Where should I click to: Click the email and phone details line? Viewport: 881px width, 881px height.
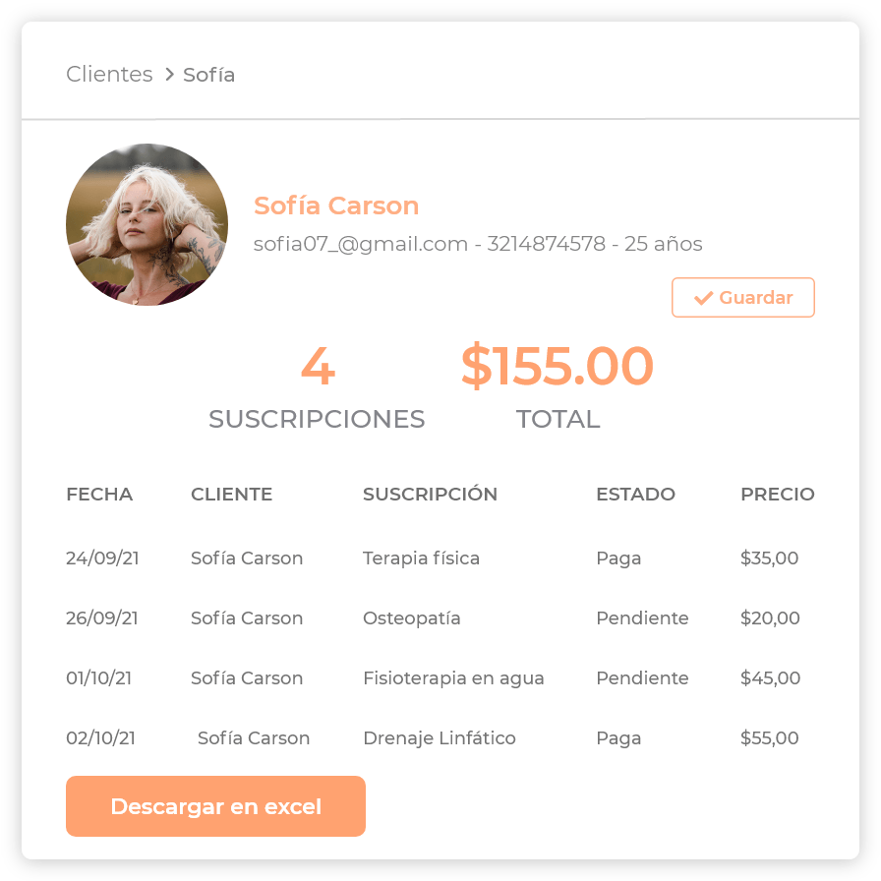coord(478,244)
